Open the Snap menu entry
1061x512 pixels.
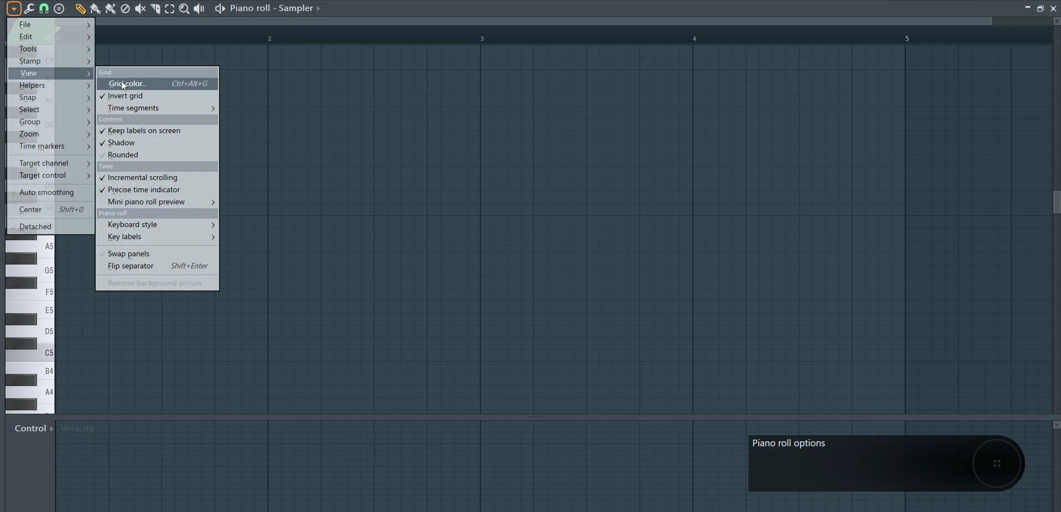pos(51,98)
